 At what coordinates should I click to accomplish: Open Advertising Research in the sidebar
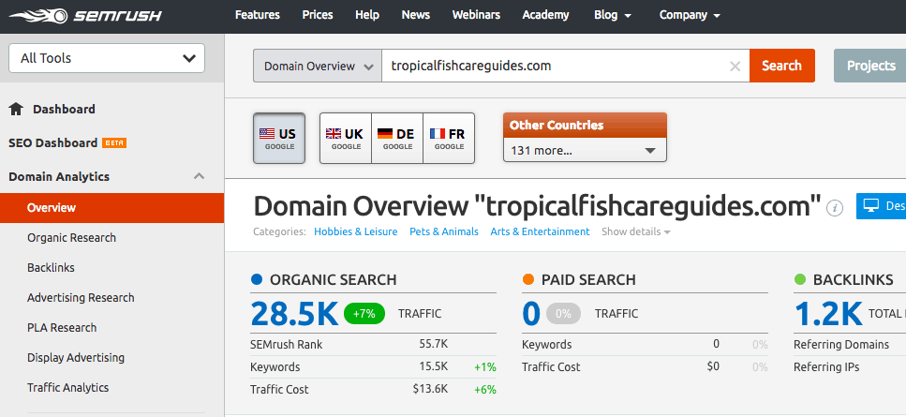81,298
